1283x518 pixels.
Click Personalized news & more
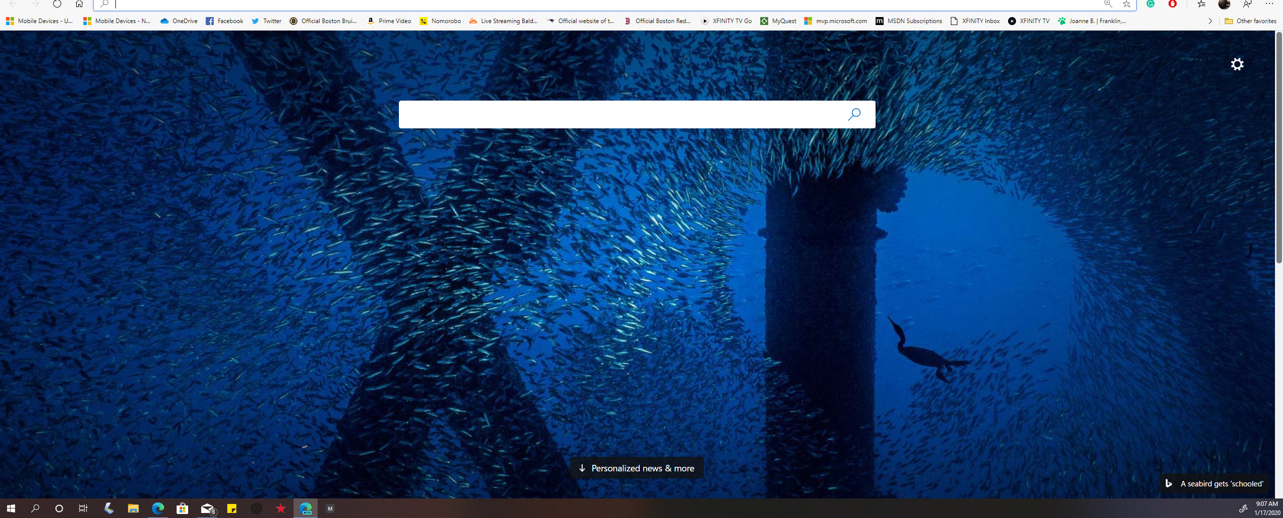coord(636,467)
